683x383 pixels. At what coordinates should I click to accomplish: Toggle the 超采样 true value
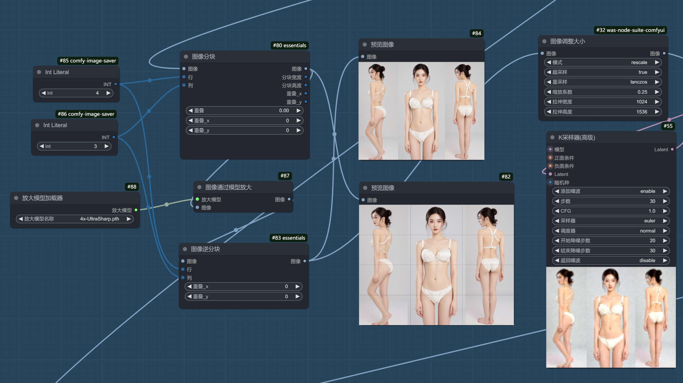coord(603,72)
